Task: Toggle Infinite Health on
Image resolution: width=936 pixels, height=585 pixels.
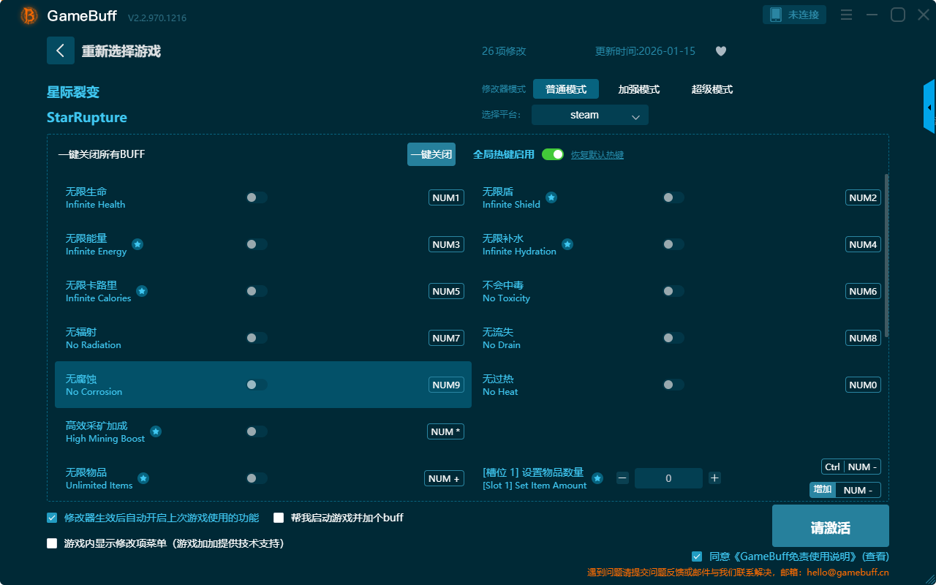Action: coord(257,197)
